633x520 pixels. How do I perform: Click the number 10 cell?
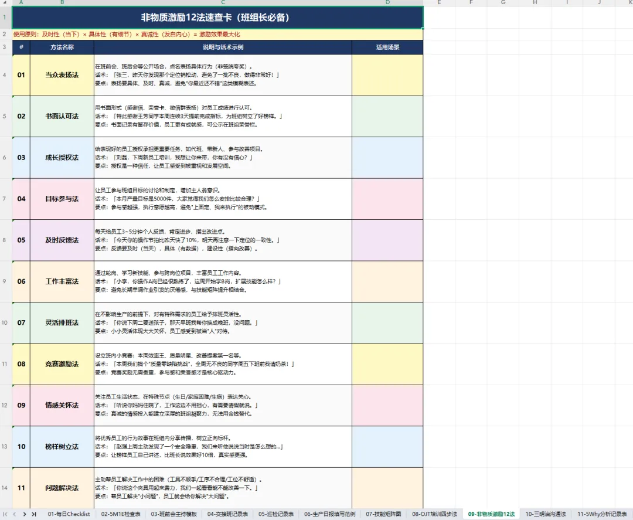(x=22, y=447)
